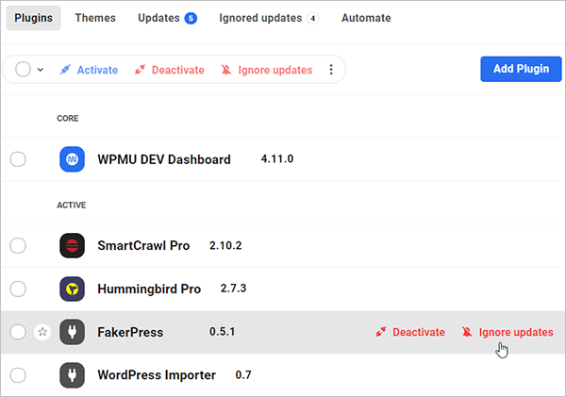Click version number 0.7

[243, 375]
